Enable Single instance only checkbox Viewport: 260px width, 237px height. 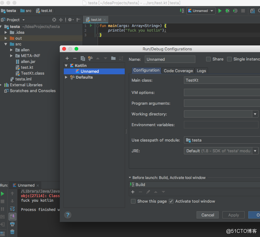coord(229,59)
